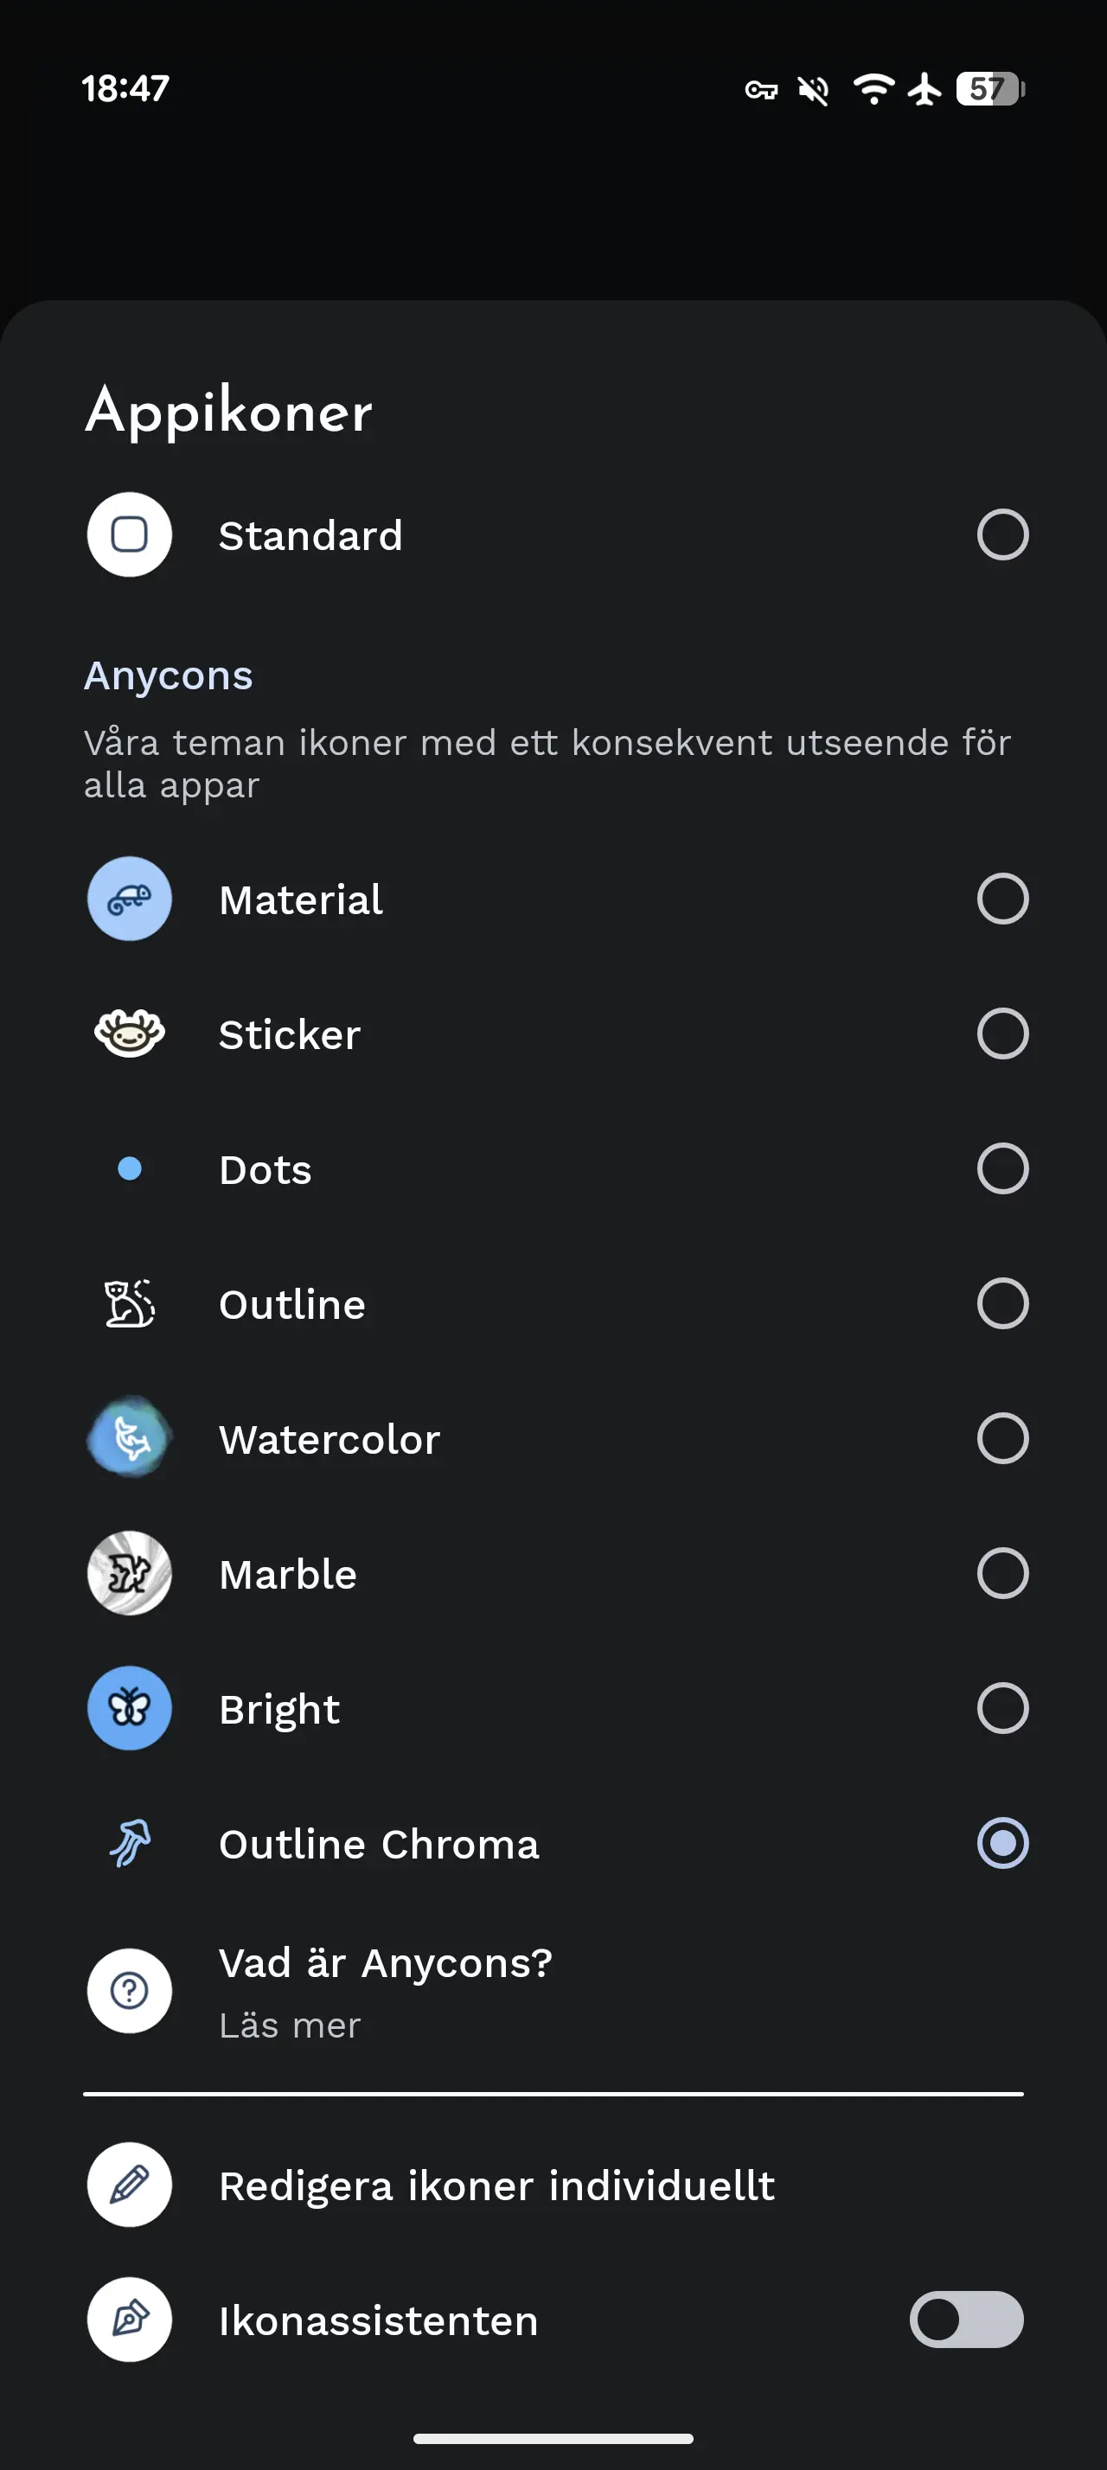
Task: Tap the pencil edit icon
Action: pyautogui.click(x=130, y=2185)
